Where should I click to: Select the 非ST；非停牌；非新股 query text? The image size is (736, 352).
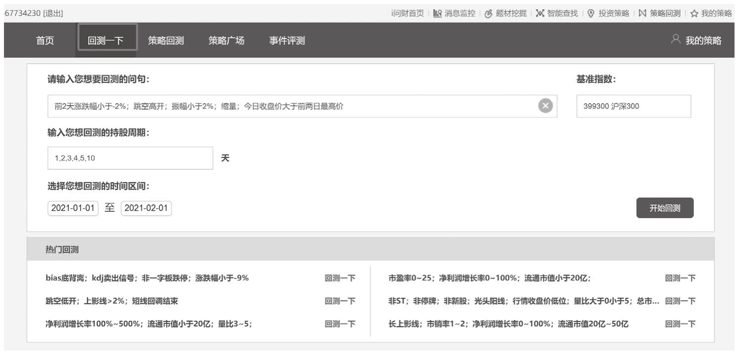[524, 301]
